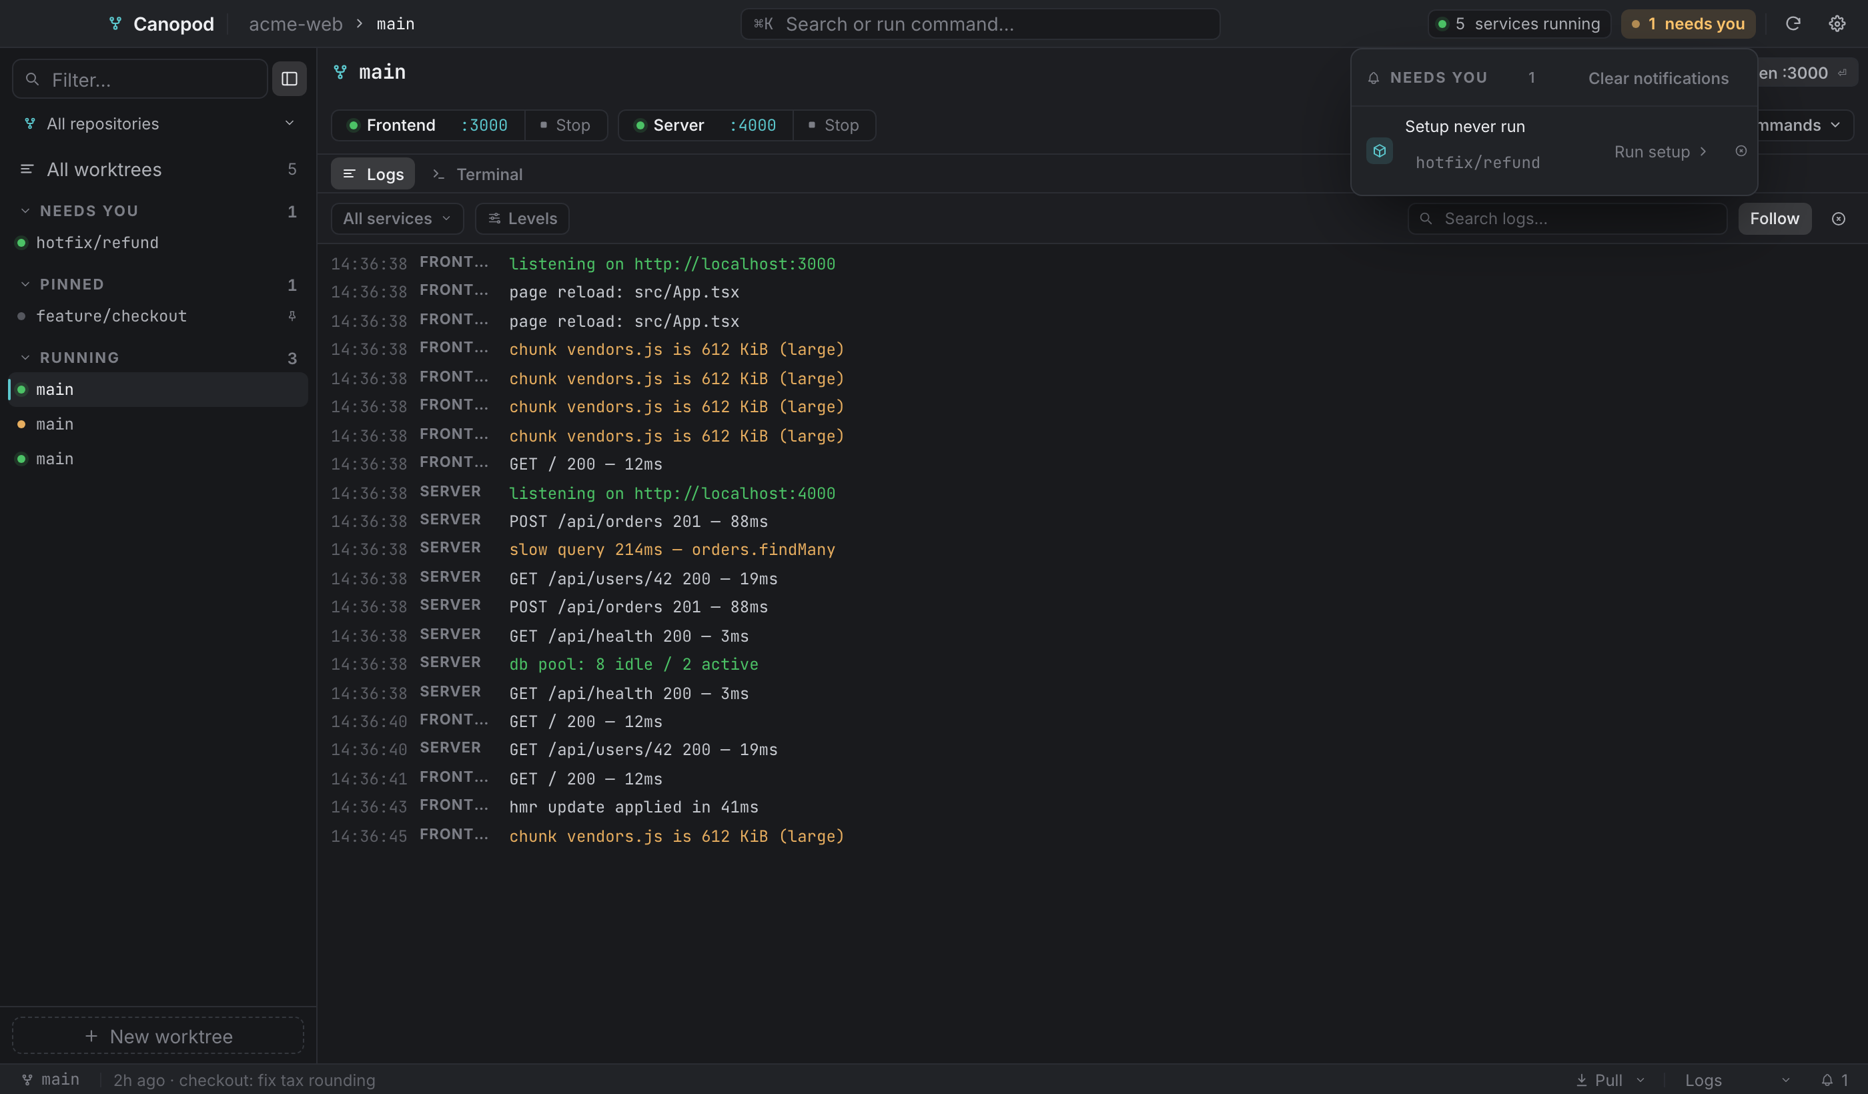Click Server :4000 port link

click(753, 125)
